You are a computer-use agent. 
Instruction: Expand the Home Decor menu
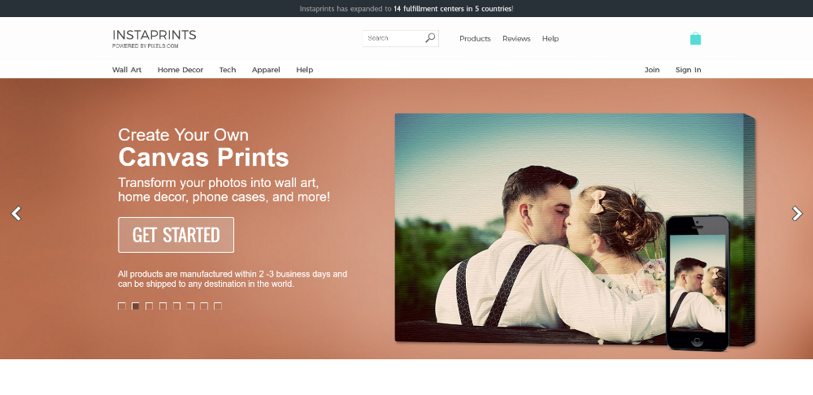tap(180, 70)
